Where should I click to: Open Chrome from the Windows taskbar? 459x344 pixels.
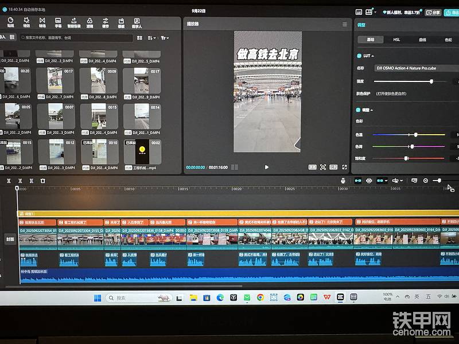tap(260, 298)
